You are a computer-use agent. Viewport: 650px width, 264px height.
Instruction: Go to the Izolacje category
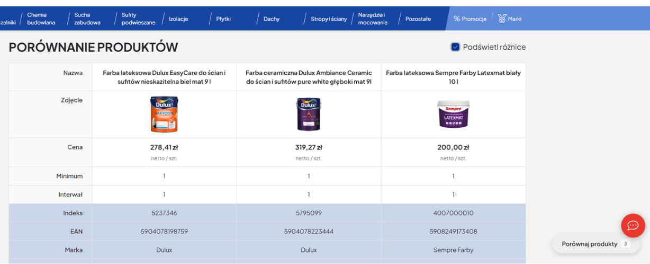(178, 19)
